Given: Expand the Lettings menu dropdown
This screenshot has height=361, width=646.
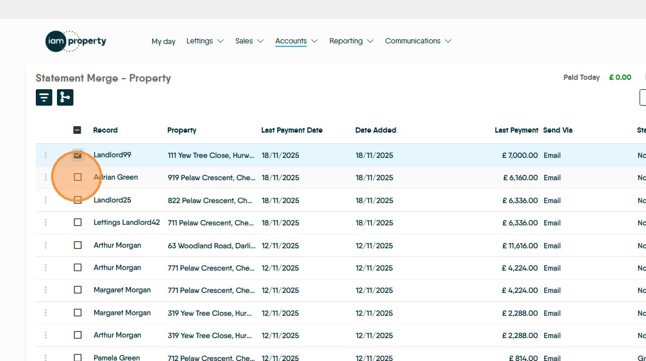Looking at the screenshot, I should [x=205, y=41].
